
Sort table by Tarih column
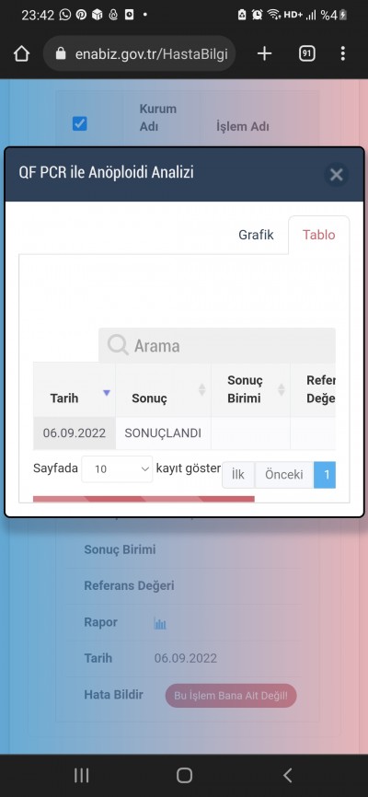point(75,390)
